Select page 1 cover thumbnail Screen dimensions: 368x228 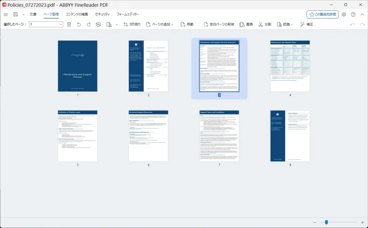[x=78, y=66]
